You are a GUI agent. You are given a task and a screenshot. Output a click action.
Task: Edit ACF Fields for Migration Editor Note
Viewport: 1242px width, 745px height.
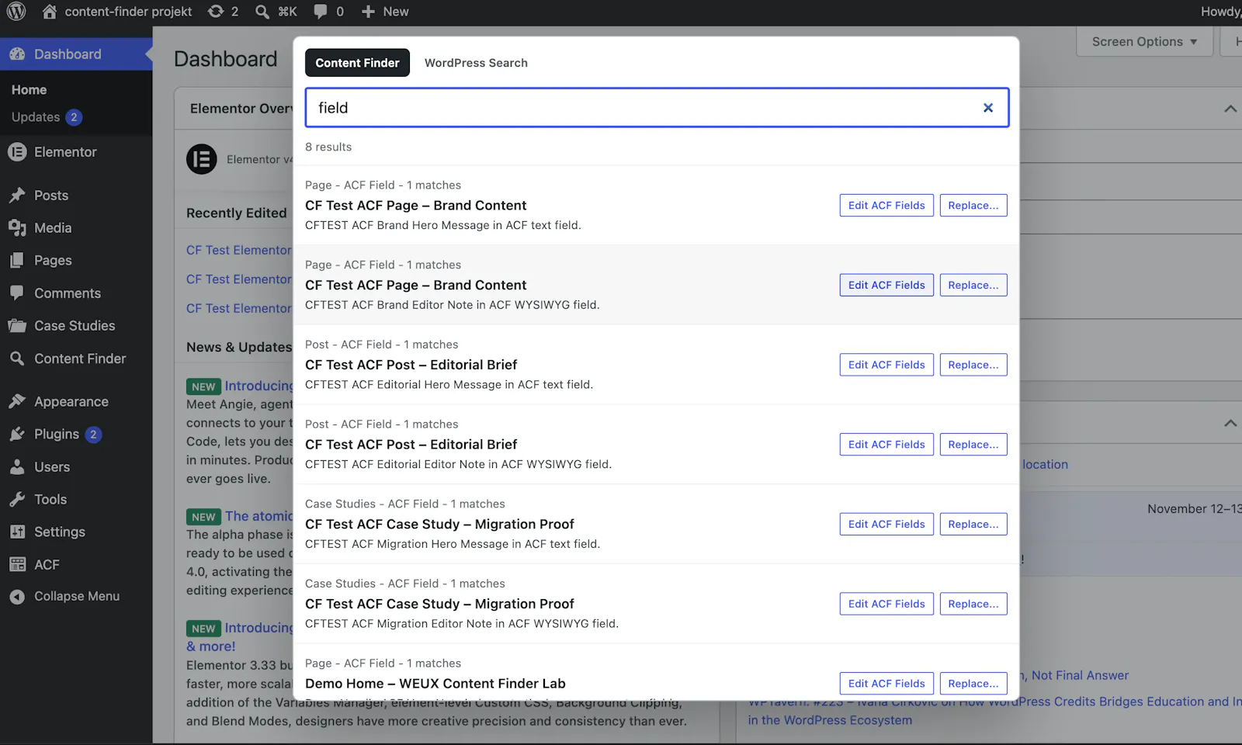coord(886,604)
